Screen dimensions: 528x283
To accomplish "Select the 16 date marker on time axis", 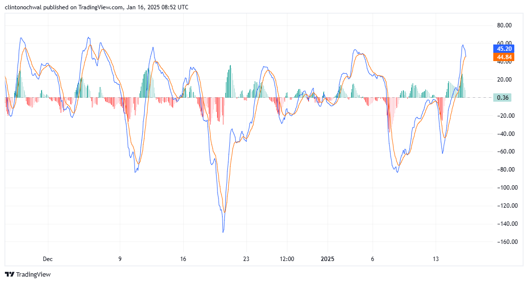I will point(183,259).
